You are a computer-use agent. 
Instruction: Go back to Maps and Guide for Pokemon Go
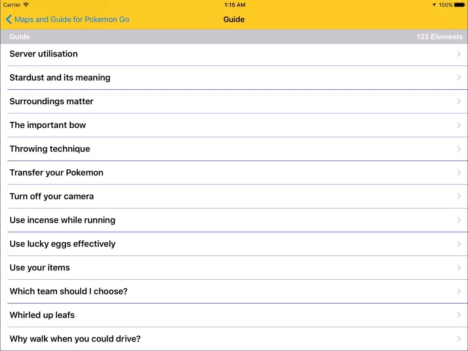pyautogui.click(x=72, y=19)
